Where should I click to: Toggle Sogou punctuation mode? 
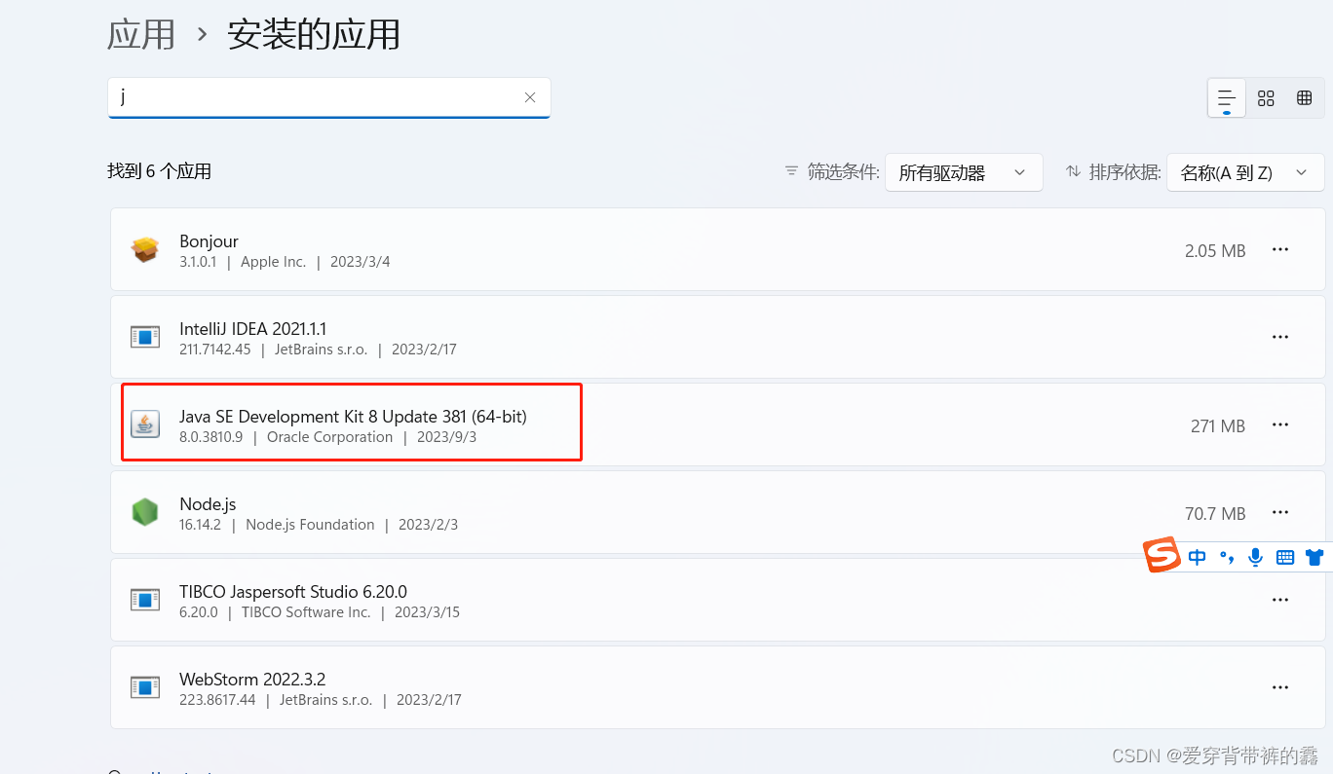(x=1227, y=557)
